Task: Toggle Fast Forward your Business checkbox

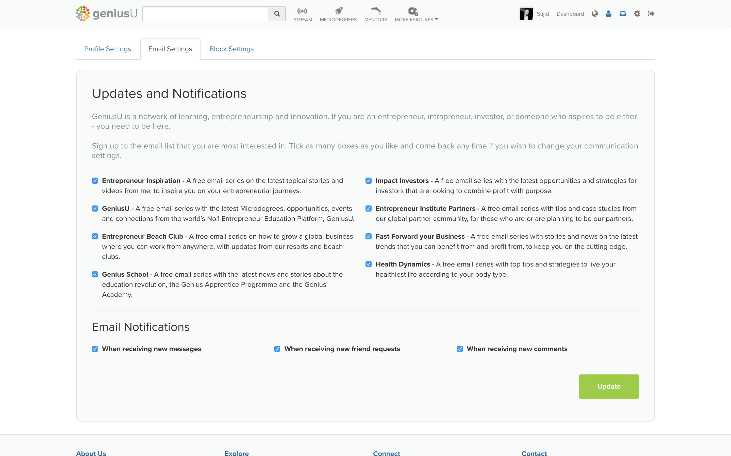Action: [369, 236]
